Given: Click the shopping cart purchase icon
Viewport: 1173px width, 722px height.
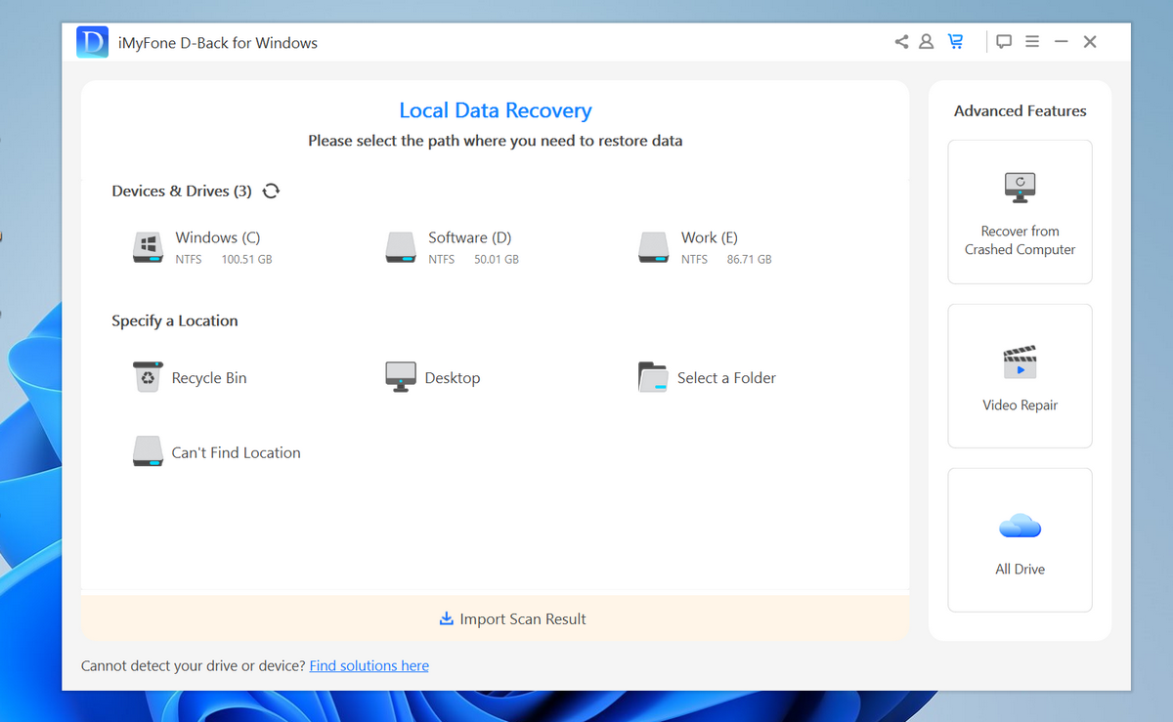Looking at the screenshot, I should tap(955, 42).
